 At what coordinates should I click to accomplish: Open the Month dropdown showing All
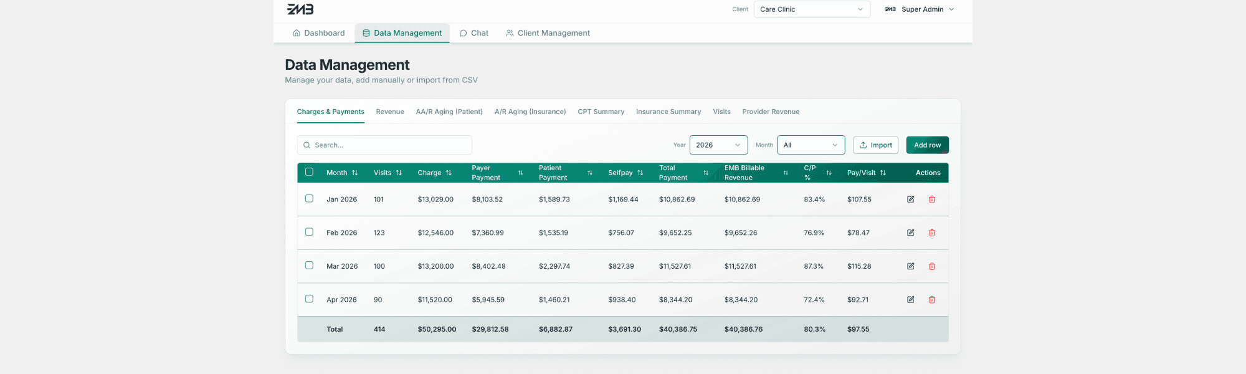[x=811, y=145]
